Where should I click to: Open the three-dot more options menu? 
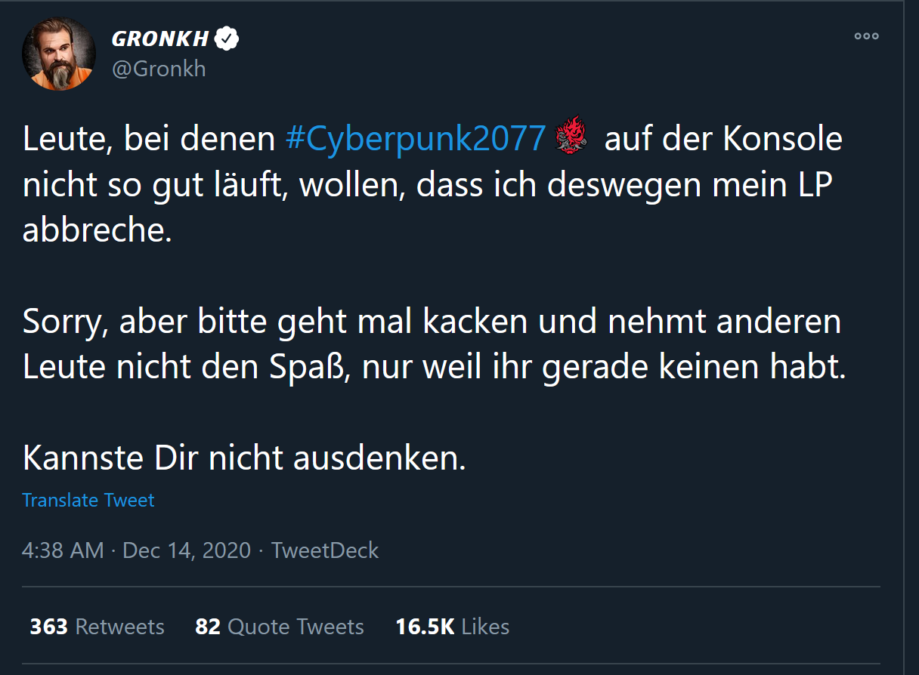pyautogui.click(x=866, y=35)
